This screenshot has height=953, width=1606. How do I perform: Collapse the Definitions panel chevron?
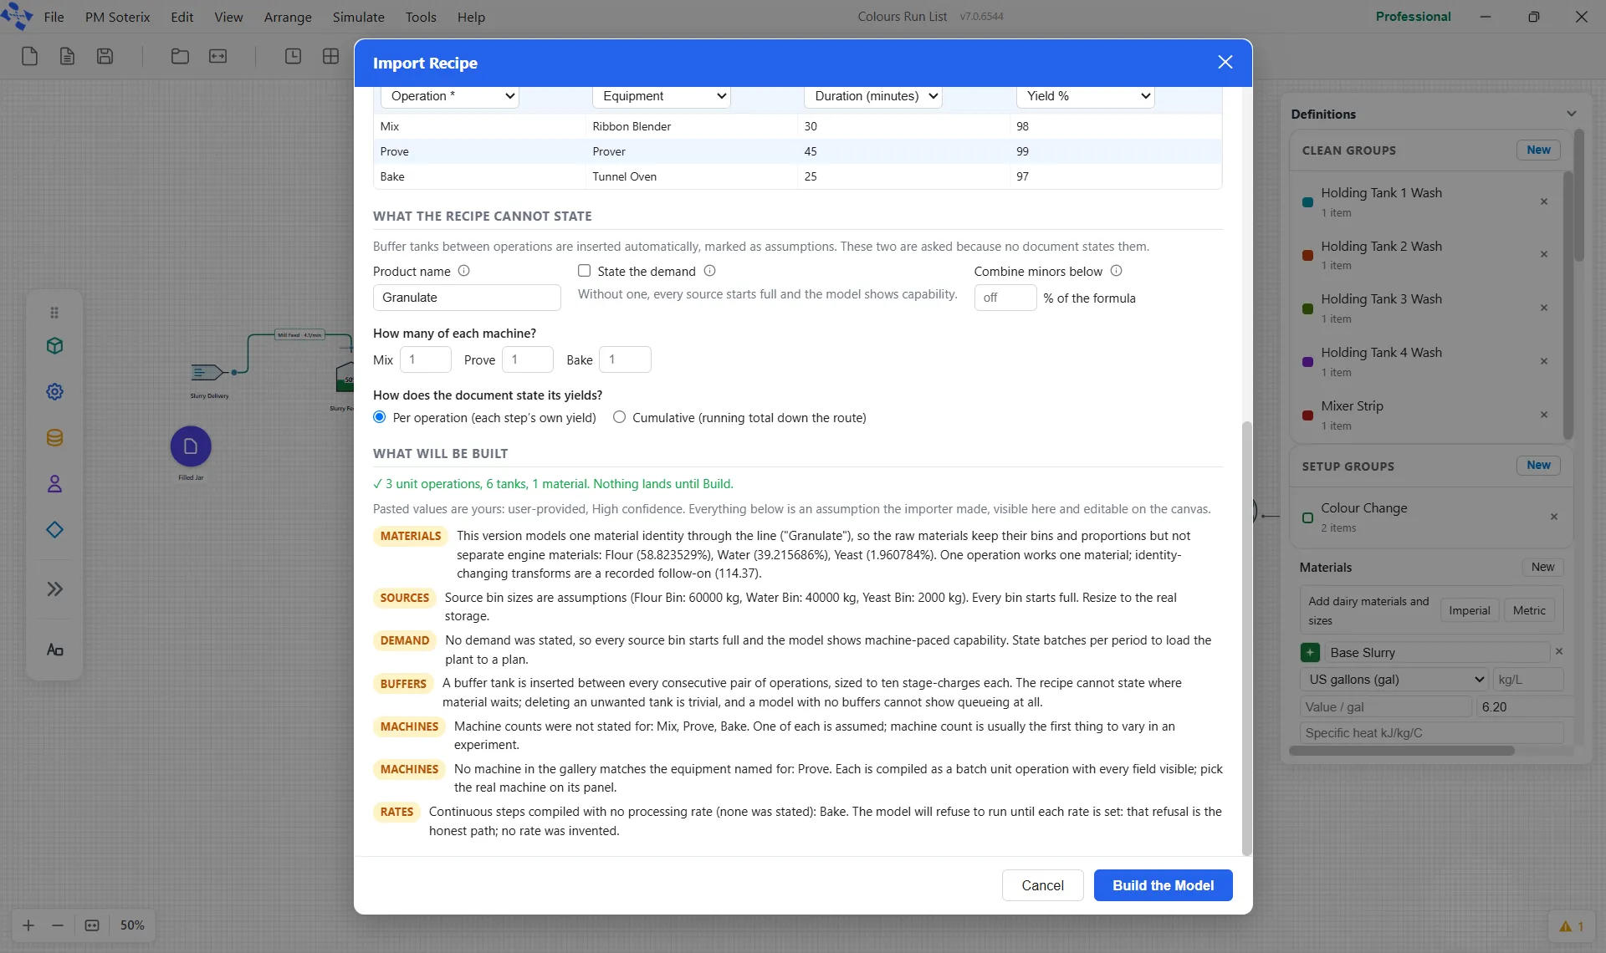coord(1571,114)
